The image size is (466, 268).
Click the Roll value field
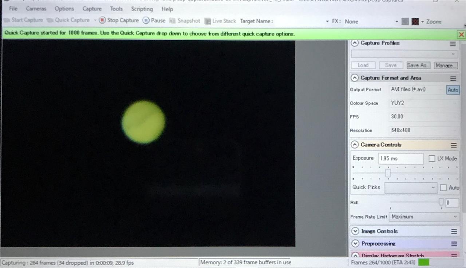pyautogui.click(x=452, y=203)
